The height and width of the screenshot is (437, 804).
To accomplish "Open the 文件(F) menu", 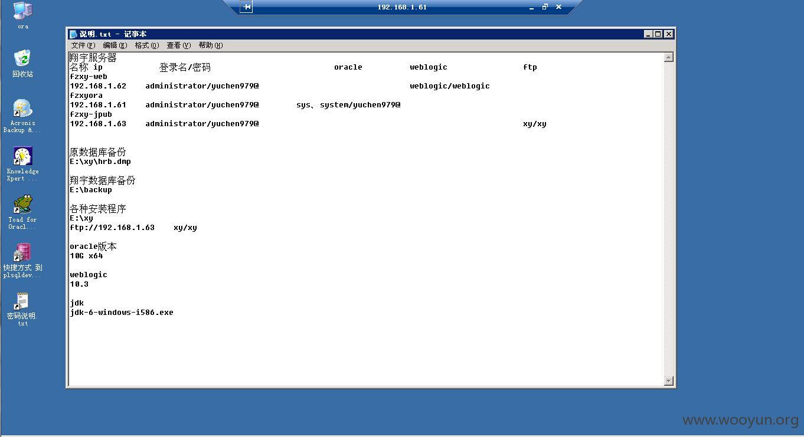I will [x=83, y=45].
